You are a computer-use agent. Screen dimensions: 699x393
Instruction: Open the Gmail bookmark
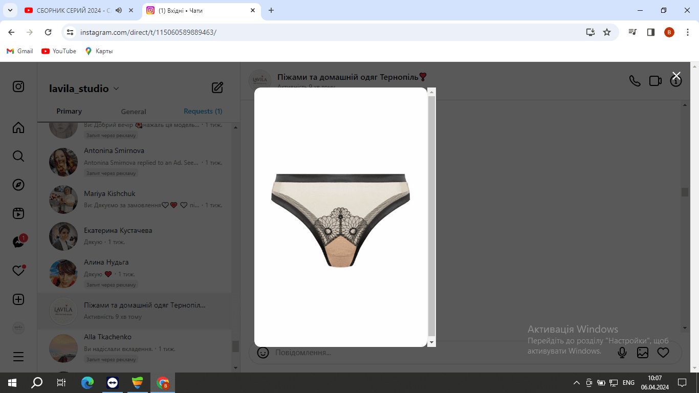(x=20, y=51)
